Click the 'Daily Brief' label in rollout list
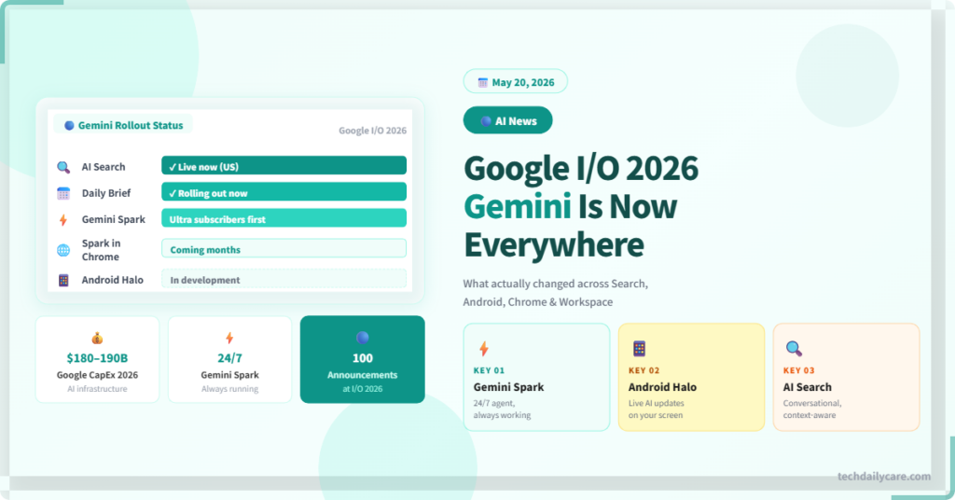 [106, 193]
